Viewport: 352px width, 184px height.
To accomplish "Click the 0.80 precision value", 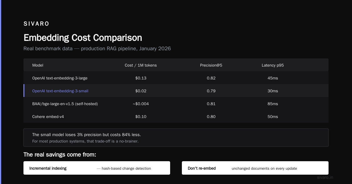I will point(211,117).
